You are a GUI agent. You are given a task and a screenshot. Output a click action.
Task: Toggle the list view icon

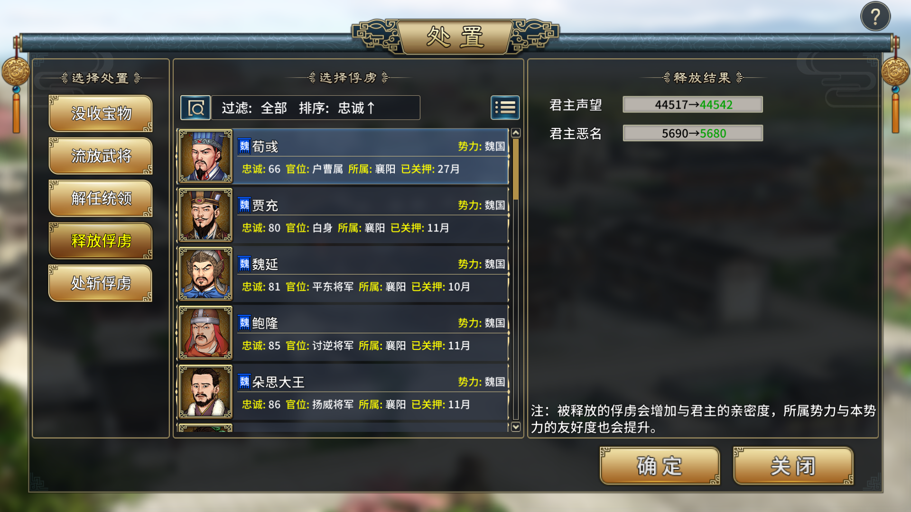coord(505,108)
